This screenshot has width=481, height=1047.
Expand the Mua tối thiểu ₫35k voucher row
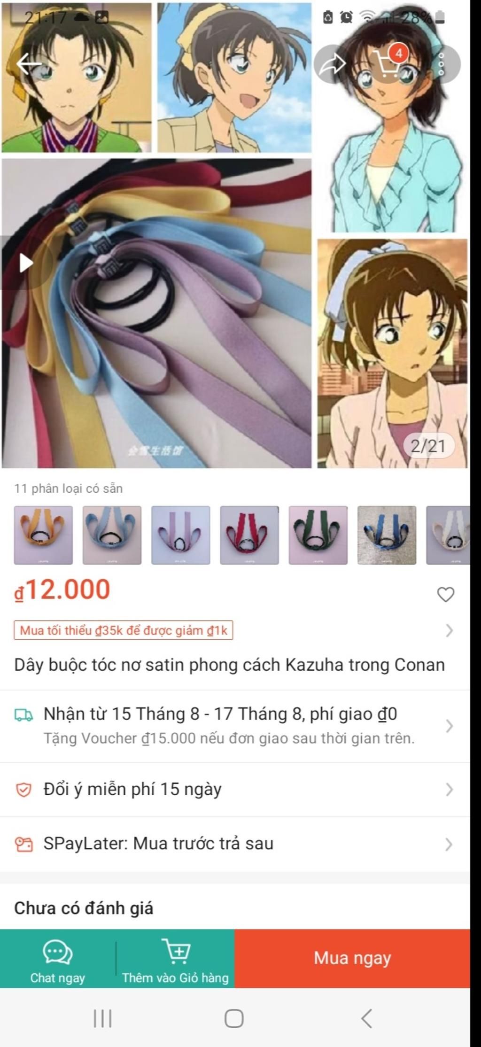coord(235,630)
